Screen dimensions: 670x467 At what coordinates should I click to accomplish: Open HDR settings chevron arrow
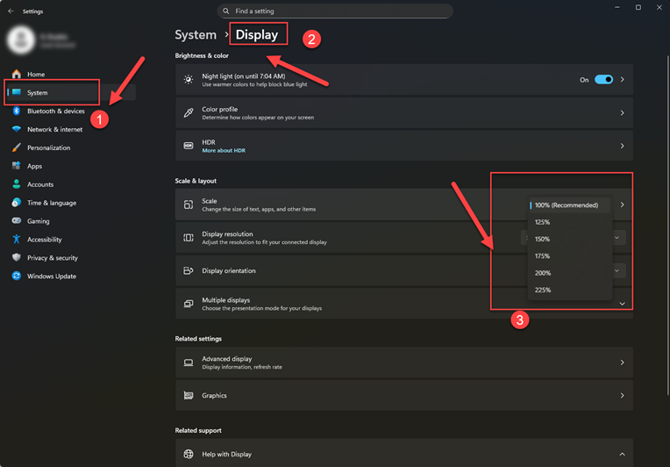tap(622, 146)
